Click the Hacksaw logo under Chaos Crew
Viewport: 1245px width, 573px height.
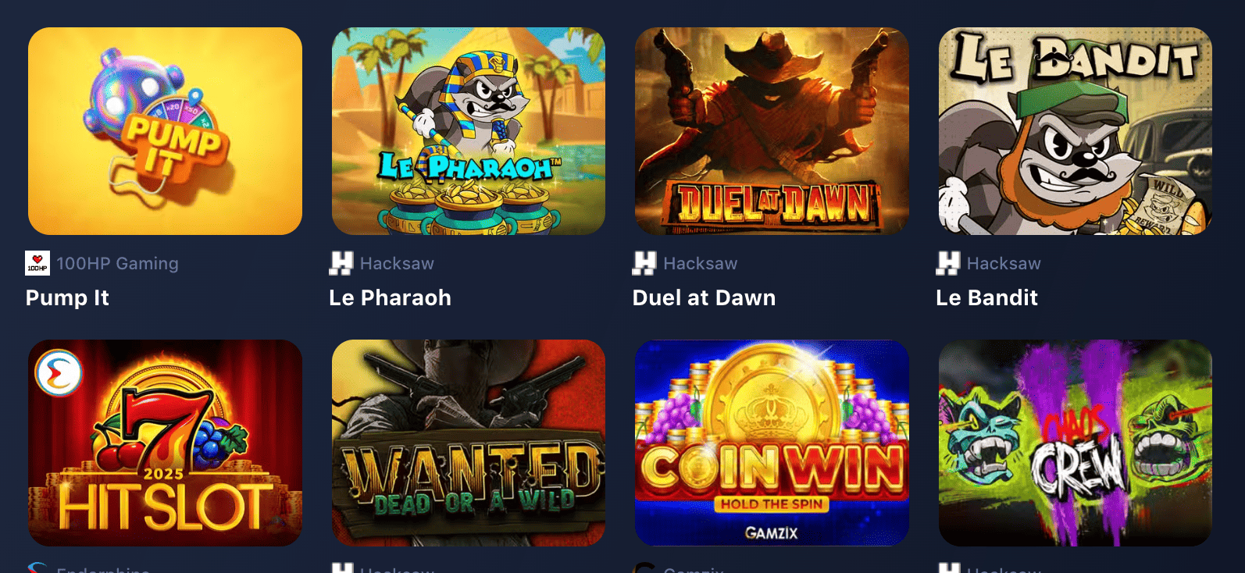[949, 568]
